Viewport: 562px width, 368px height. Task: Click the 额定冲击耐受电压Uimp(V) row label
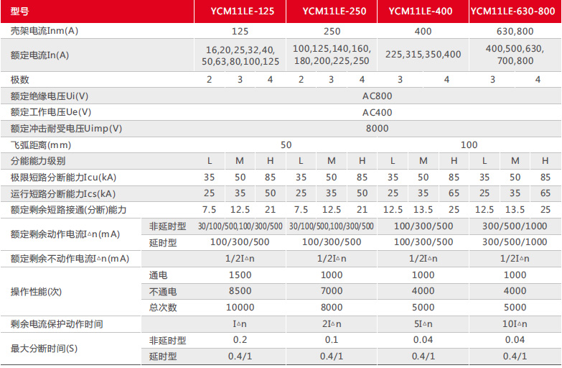pyautogui.click(x=66, y=129)
